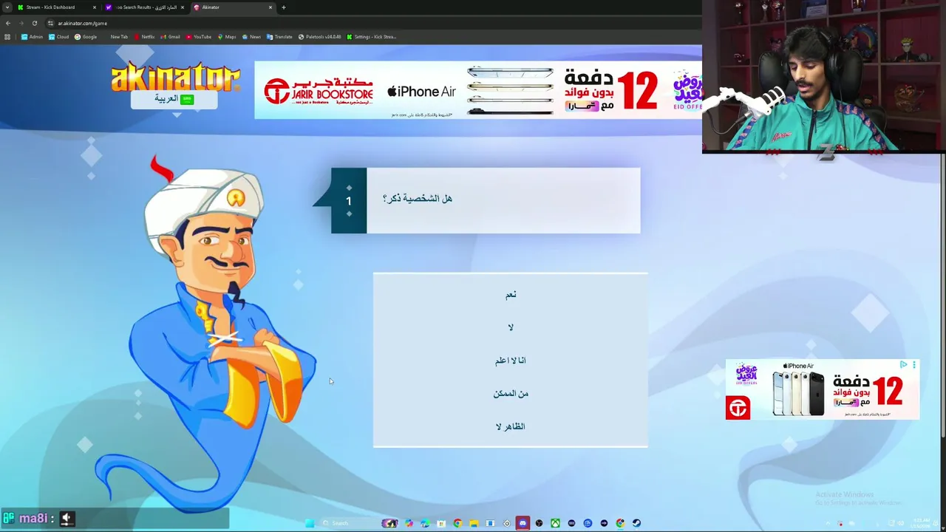This screenshot has height=532, width=946.
Task: Go back to the previous page
Action: [x=7, y=23]
